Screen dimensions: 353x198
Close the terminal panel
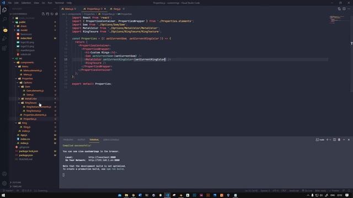(349, 140)
